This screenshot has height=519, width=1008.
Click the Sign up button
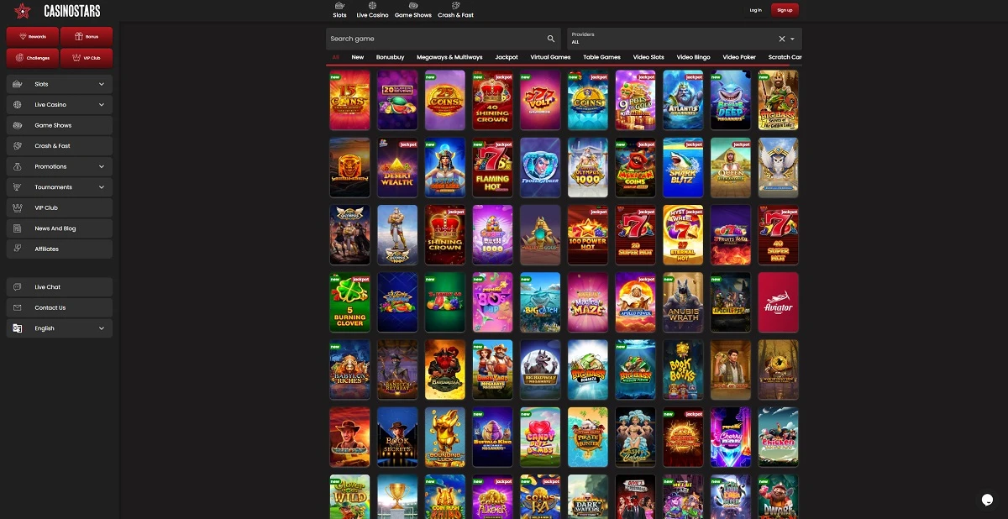click(x=785, y=10)
